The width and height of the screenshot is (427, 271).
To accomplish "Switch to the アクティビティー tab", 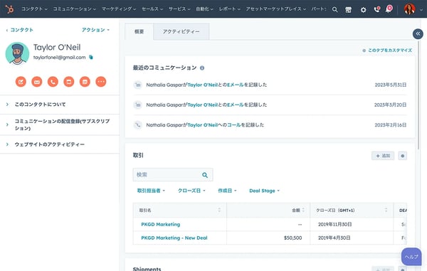I will click(181, 31).
